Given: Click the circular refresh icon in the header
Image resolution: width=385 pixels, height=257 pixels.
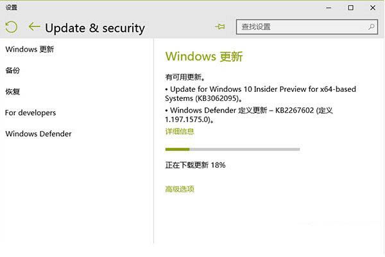Looking at the screenshot, I should coord(11,27).
